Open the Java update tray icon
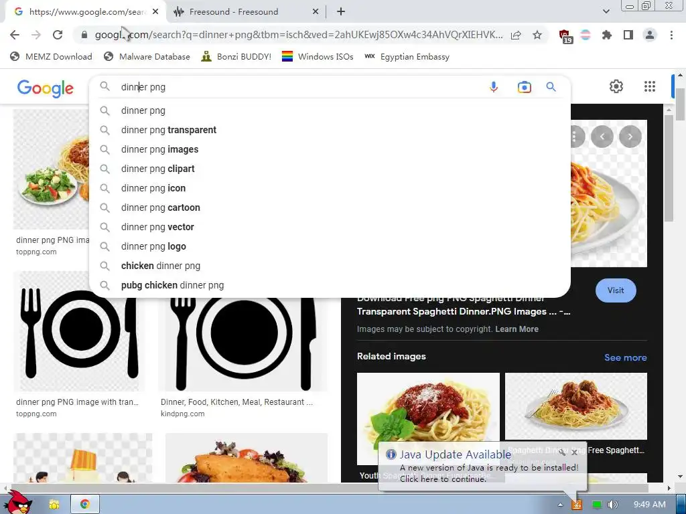 tap(577, 505)
